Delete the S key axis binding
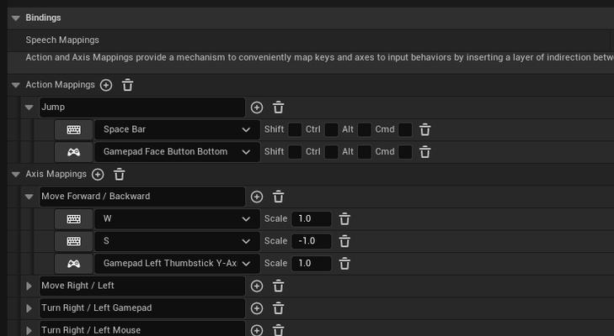 (x=344, y=241)
